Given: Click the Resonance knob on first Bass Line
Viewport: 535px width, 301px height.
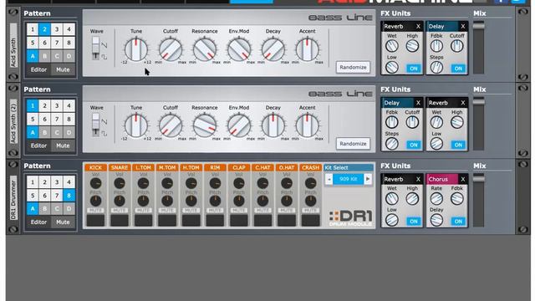Looking at the screenshot, I should click(204, 49).
